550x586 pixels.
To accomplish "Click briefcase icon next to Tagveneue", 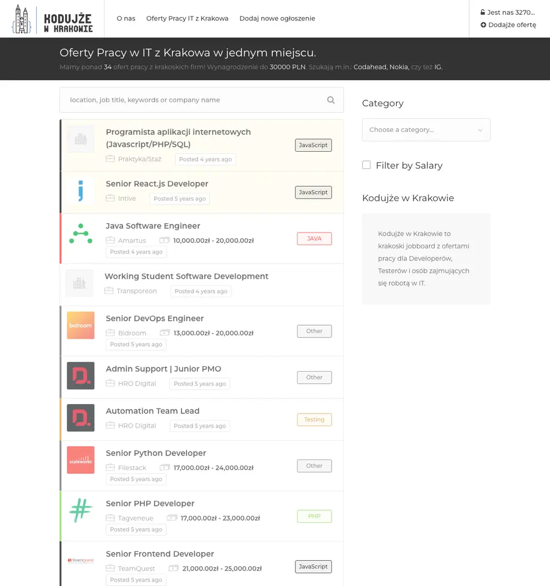I will tap(110, 518).
